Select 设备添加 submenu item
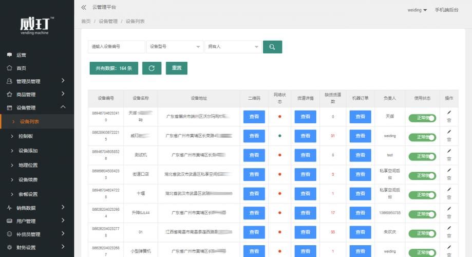This screenshot has width=472, height=257. click(37, 151)
